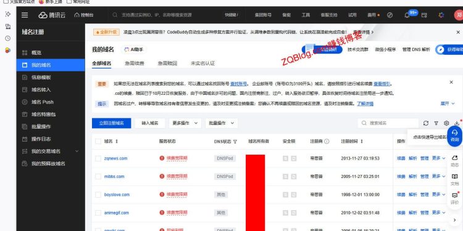Sort by 域名 column
Viewport: 463px width, 231px height.
point(116,142)
